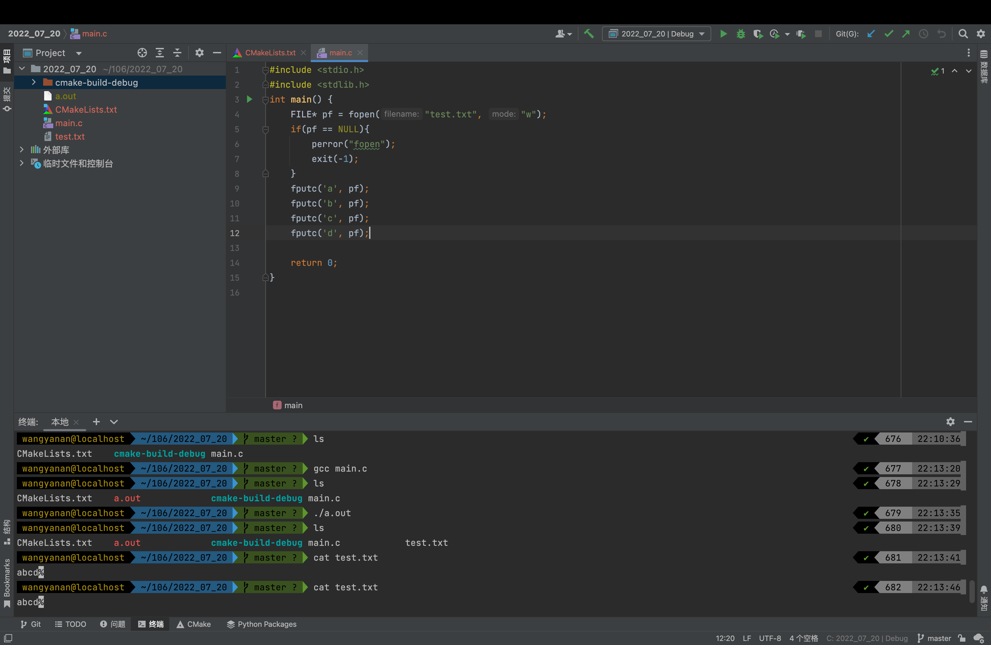Click Select Opened File target icon
Viewport: 991px width, 645px height.
point(142,53)
